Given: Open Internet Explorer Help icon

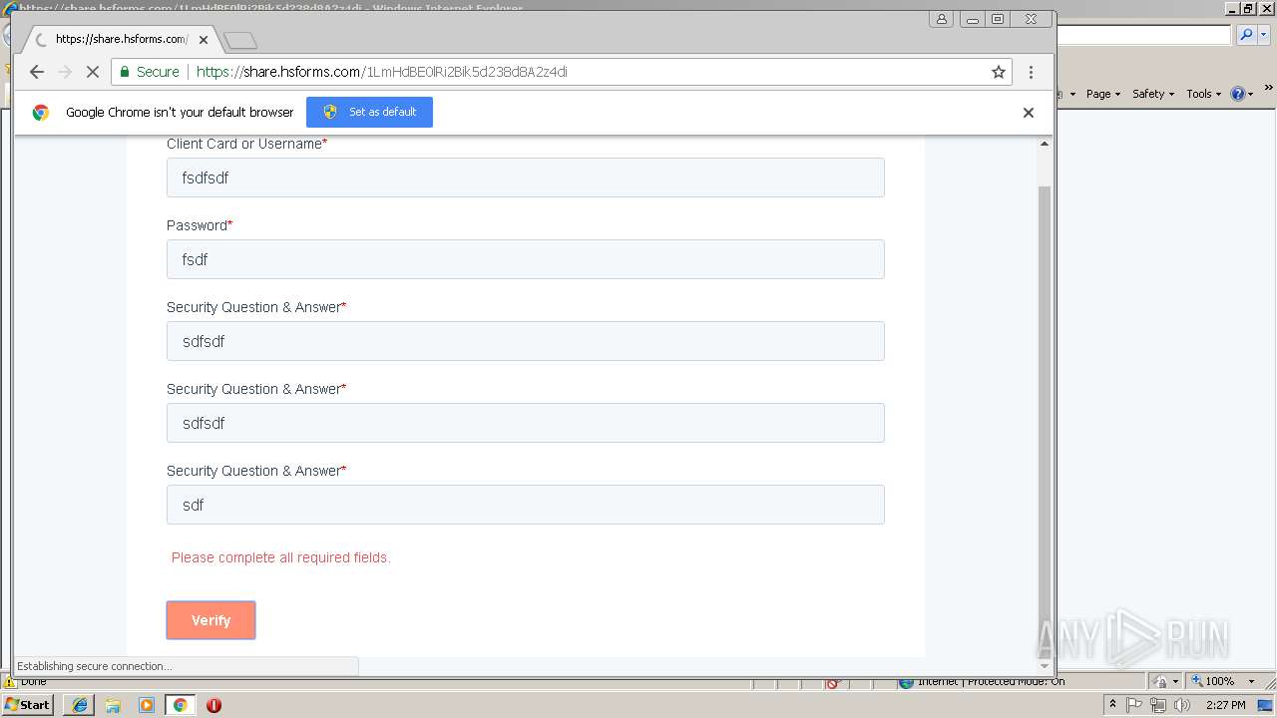Looking at the screenshot, I should [x=1242, y=94].
